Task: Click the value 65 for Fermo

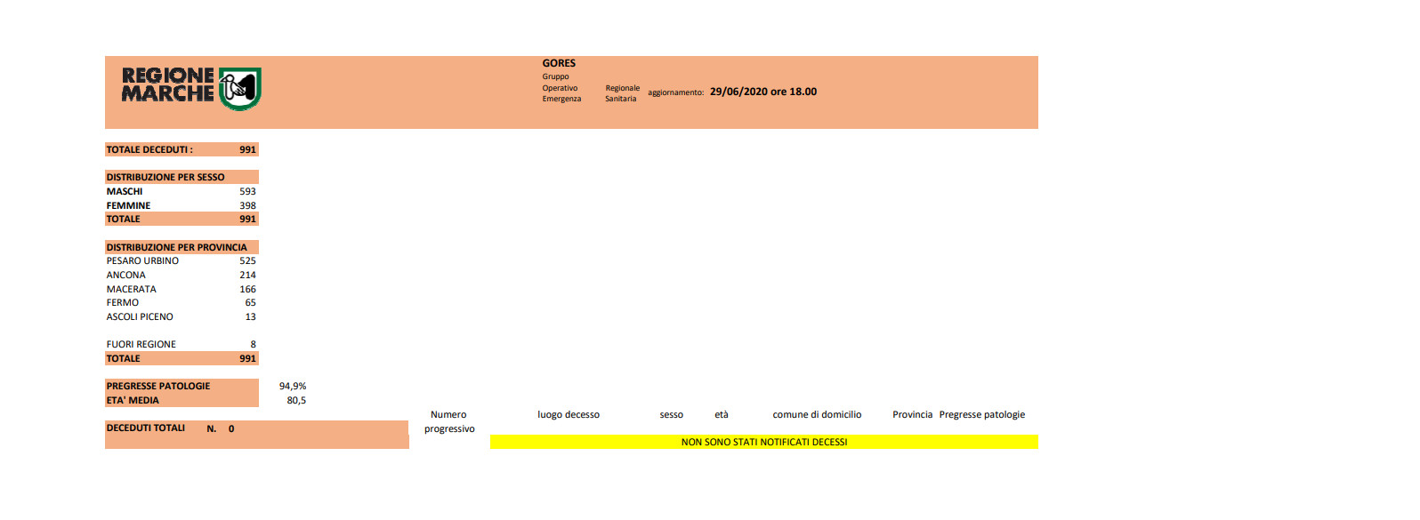Action: tap(250, 302)
